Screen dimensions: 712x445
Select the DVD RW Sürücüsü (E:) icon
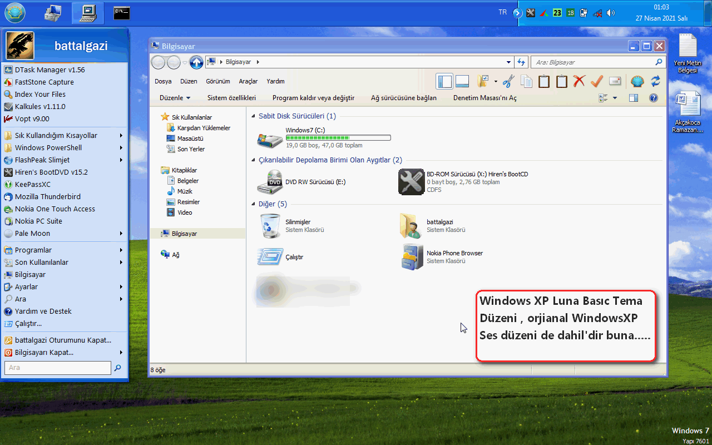(x=270, y=182)
